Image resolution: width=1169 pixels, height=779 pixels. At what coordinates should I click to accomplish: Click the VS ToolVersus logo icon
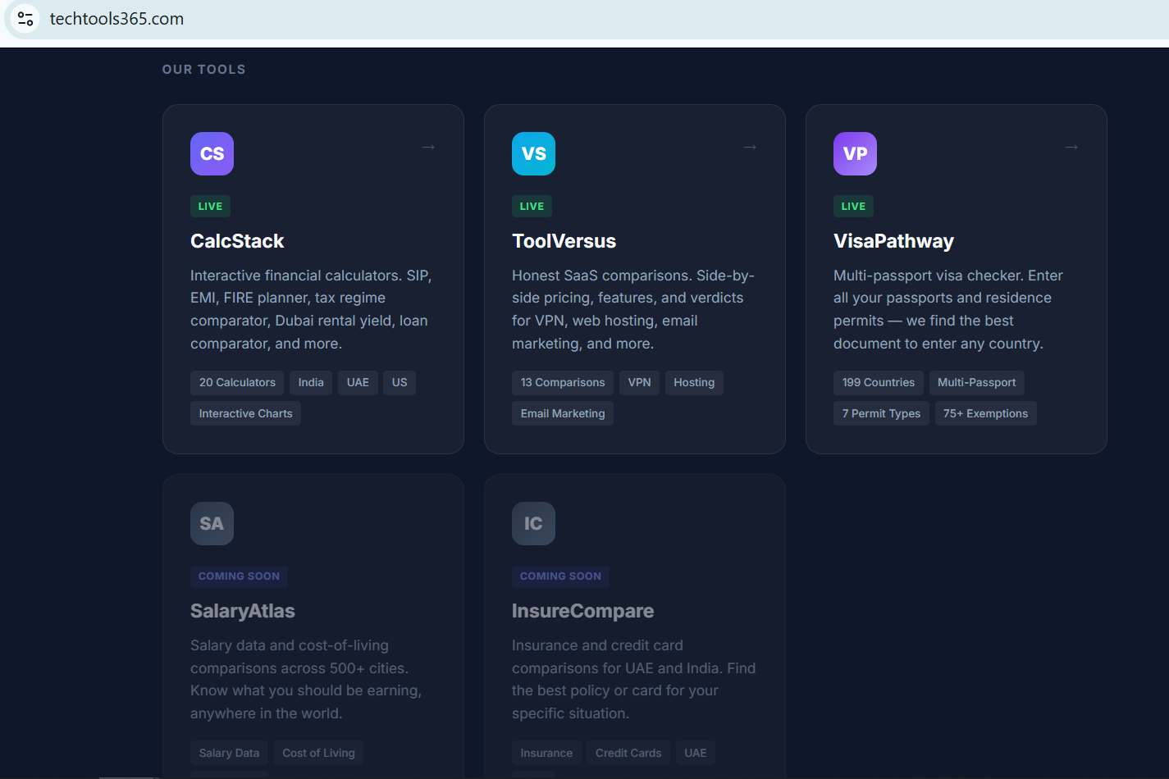(533, 153)
